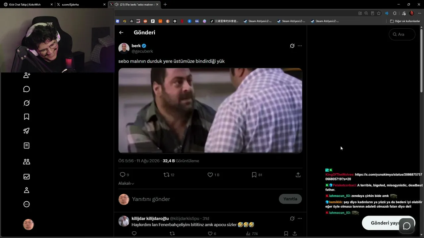Image resolution: width=424 pixels, height=238 pixels.
Task: Bookmark this page with the star icon
Action: tap(379, 13)
